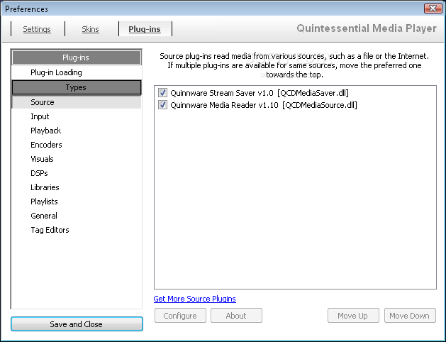Toggle Quinnware Media Reader checkbox

coord(162,105)
